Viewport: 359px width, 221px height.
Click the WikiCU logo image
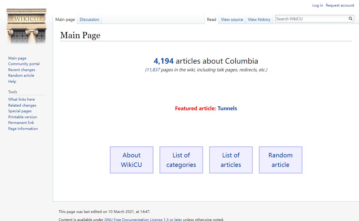tap(26, 26)
